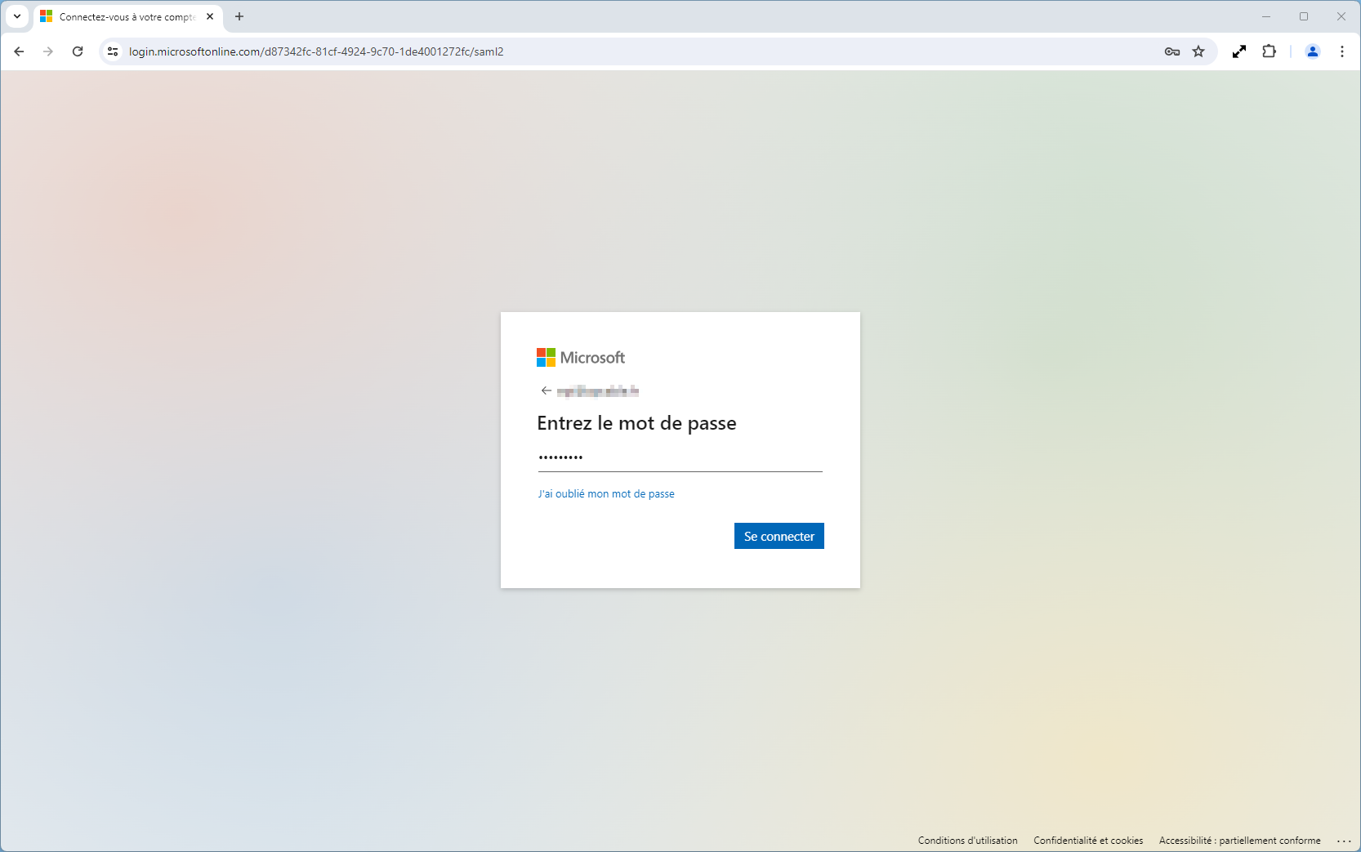
Task: Click the footer ellipsis more options
Action: click(x=1344, y=841)
